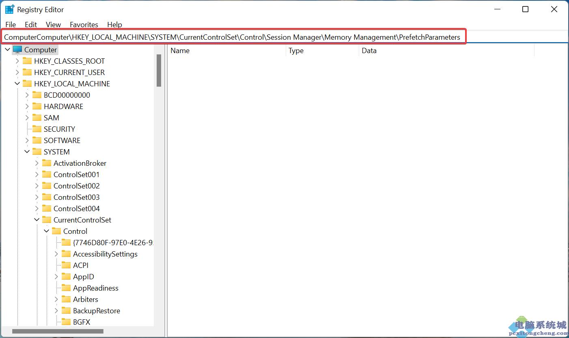The width and height of the screenshot is (569, 338).
Task: Collapse the SYSTEM key
Action: (27, 152)
